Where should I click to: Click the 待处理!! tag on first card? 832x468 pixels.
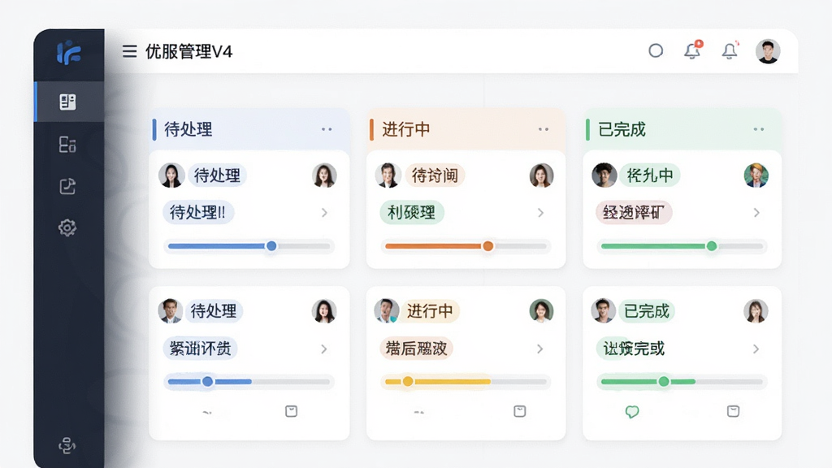pos(198,213)
